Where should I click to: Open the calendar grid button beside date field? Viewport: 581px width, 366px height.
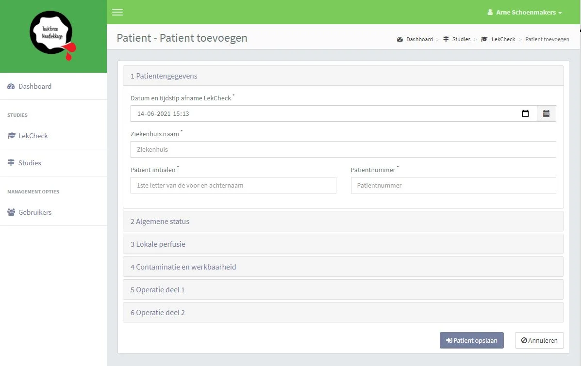point(547,114)
